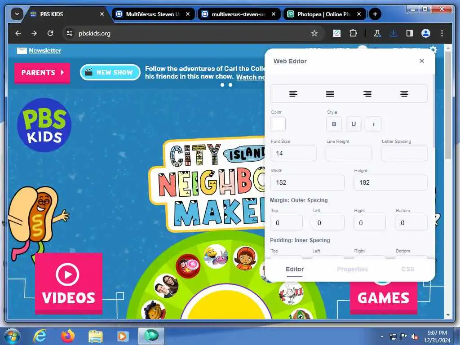Viewport: 460px width, 345px height.
Task: Bookmark this page with the star icon
Action: [314, 33]
